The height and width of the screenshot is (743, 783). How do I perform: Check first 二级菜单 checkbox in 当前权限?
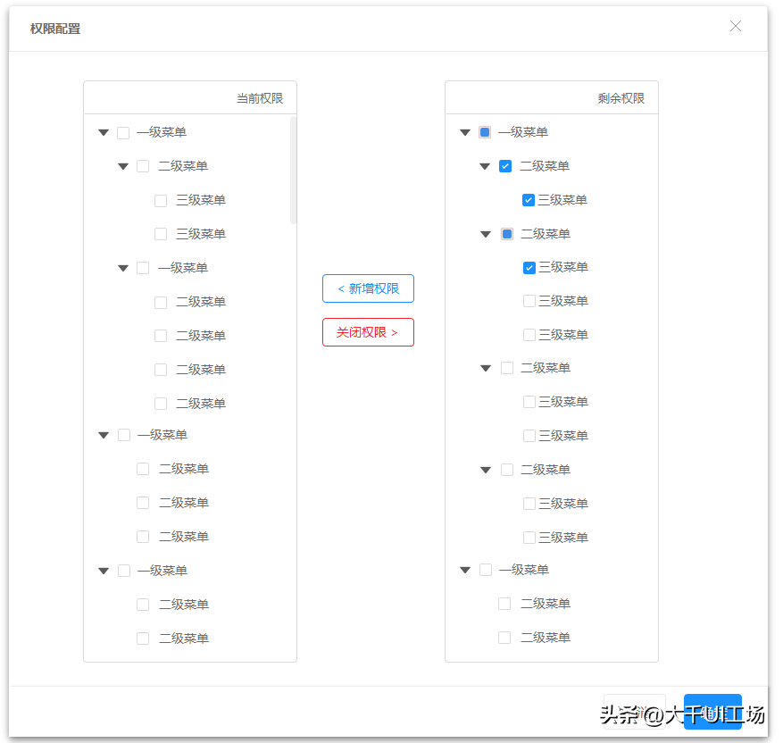(x=143, y=166)
